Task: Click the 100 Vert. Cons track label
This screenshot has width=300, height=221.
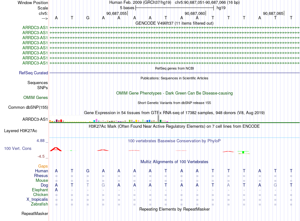Action: tap(18, 148)
